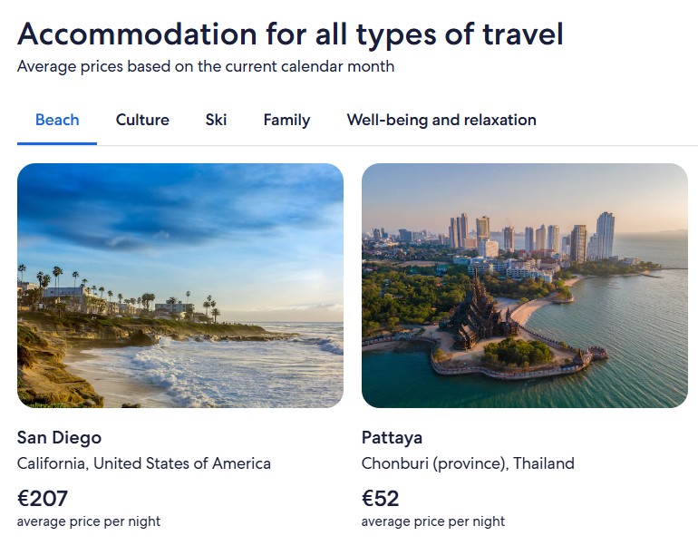Click the current calendar month subtitle

[x=206, y=66]
